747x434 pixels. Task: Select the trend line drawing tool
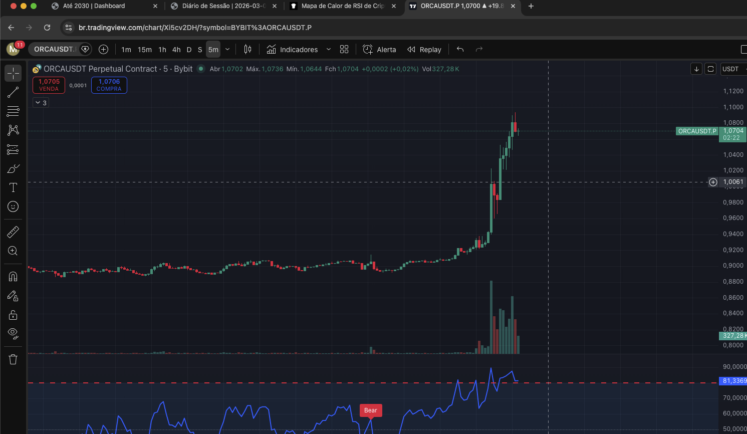point(13,92)
